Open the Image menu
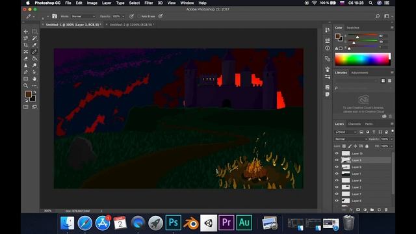Screen dimensions: 416x234 coord(92,3)
